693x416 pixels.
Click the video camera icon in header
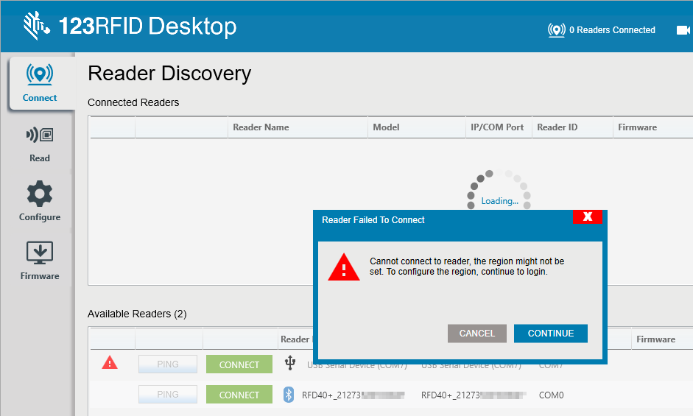[x=683, y=30]
